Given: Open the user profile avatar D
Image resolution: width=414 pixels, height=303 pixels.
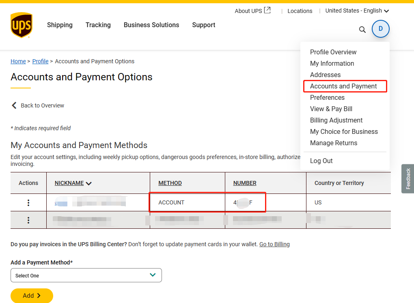Looking at the screenshot, I should point(380,29).
